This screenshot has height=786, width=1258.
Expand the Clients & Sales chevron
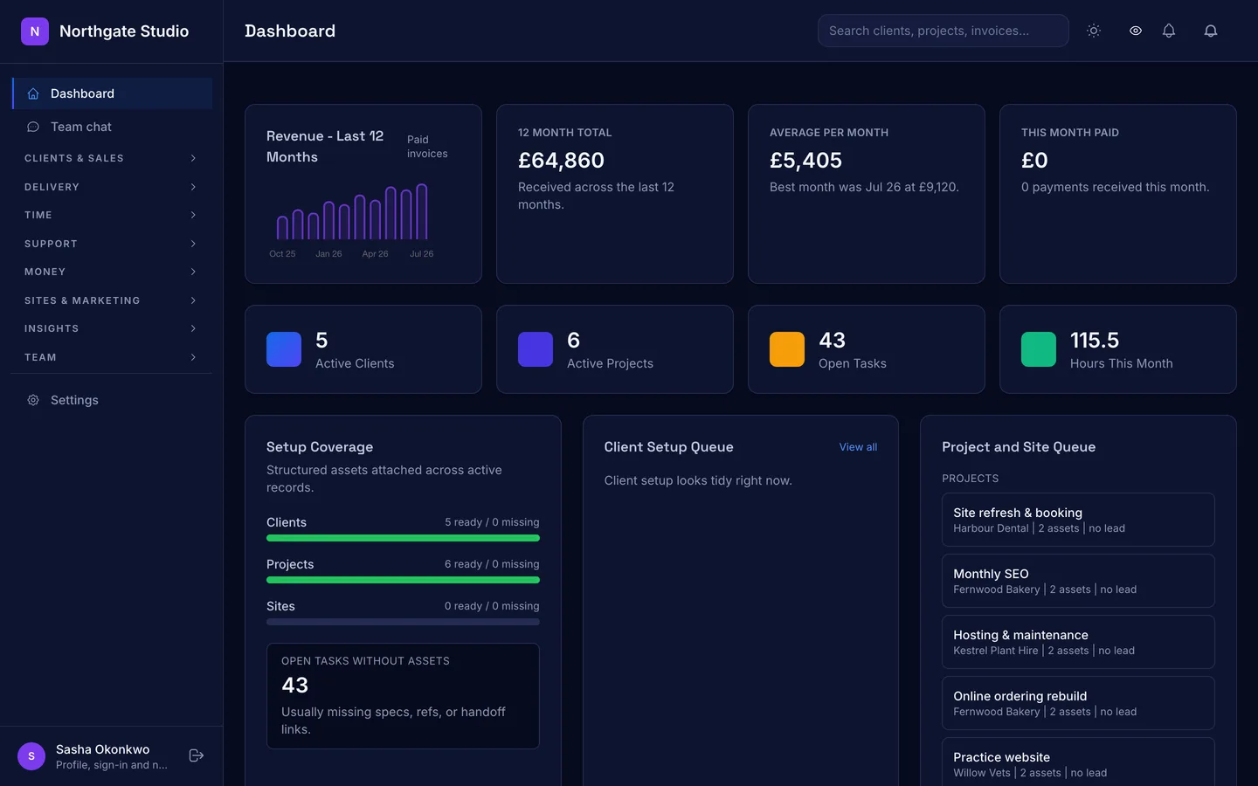click(x=193, y=158)
